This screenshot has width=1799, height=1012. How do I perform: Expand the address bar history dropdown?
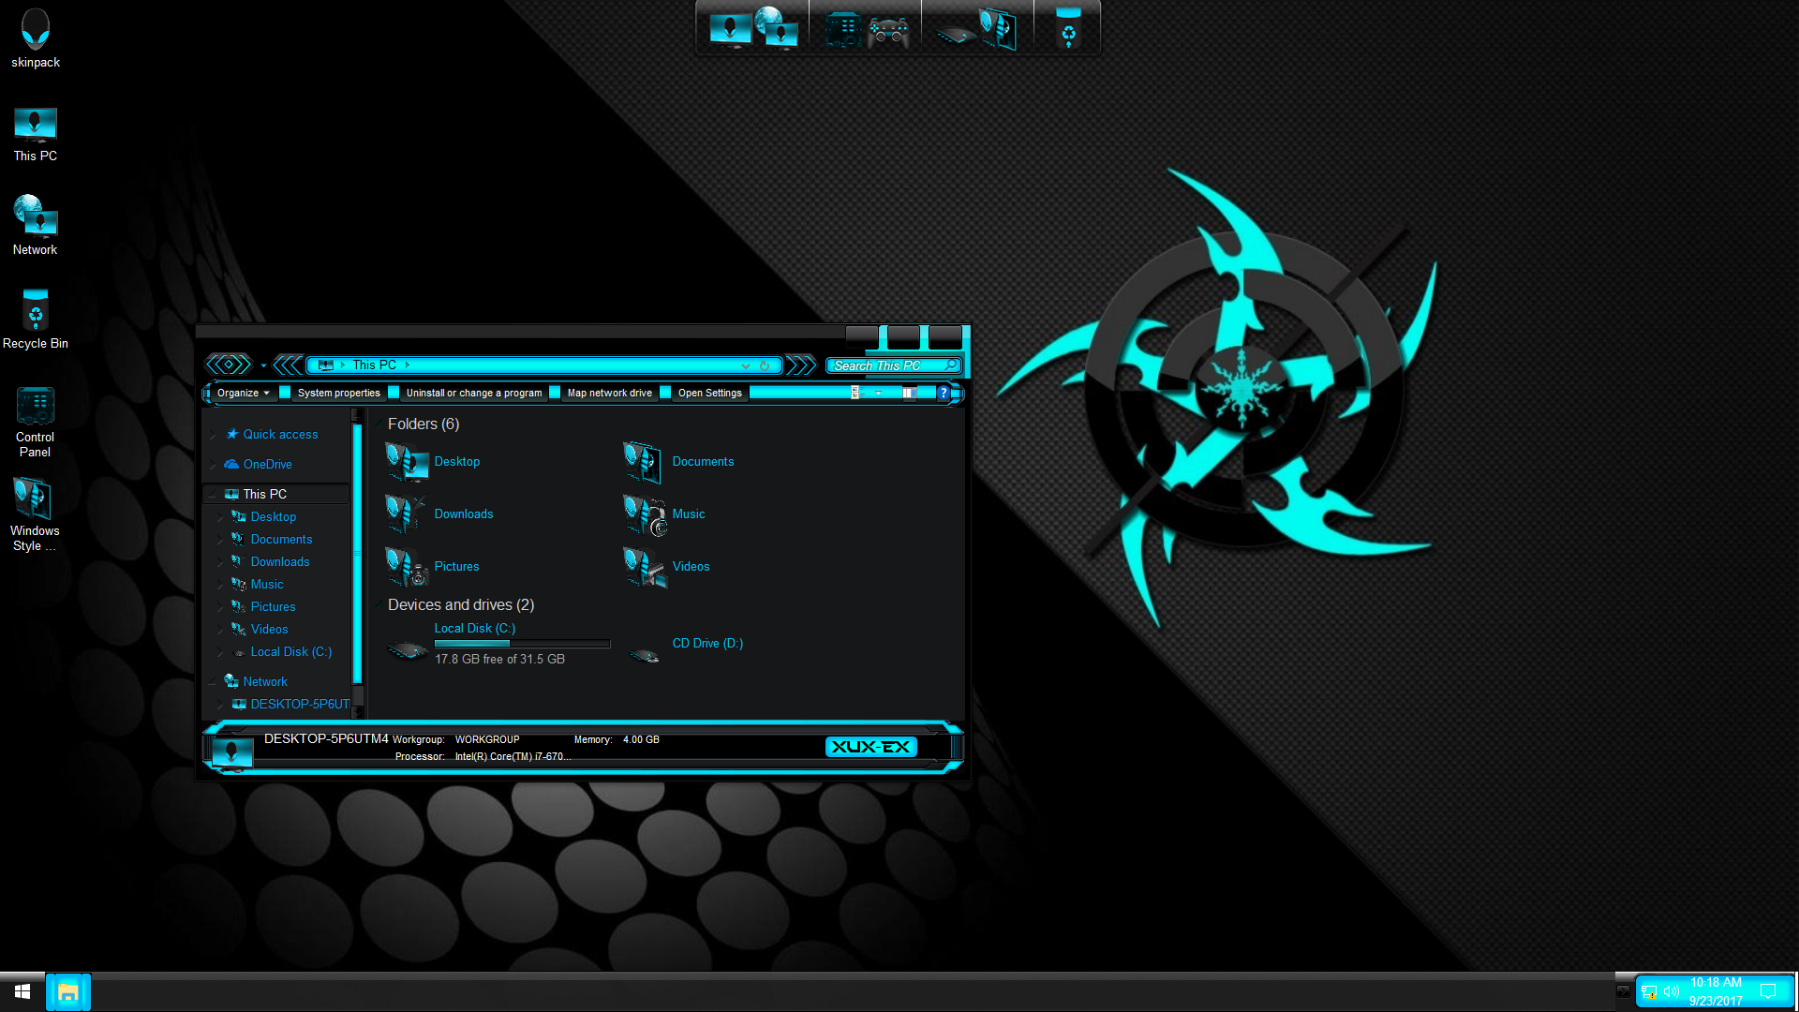click(x=746, y=365)
